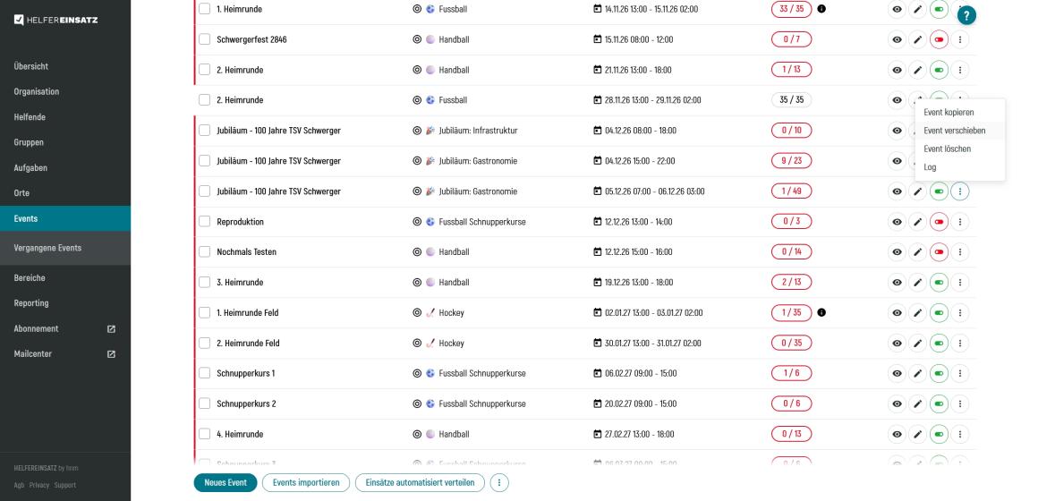Select the checkbox for Nochmals Testen
This screenshot has width=1038, height=501.
[x=204, y=252]
